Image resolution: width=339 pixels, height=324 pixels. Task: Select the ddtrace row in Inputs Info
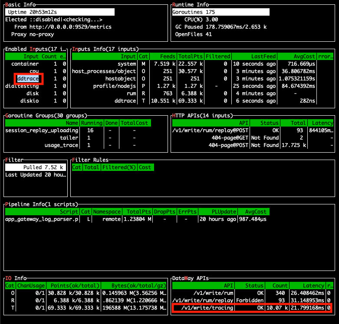pos(203,101)
